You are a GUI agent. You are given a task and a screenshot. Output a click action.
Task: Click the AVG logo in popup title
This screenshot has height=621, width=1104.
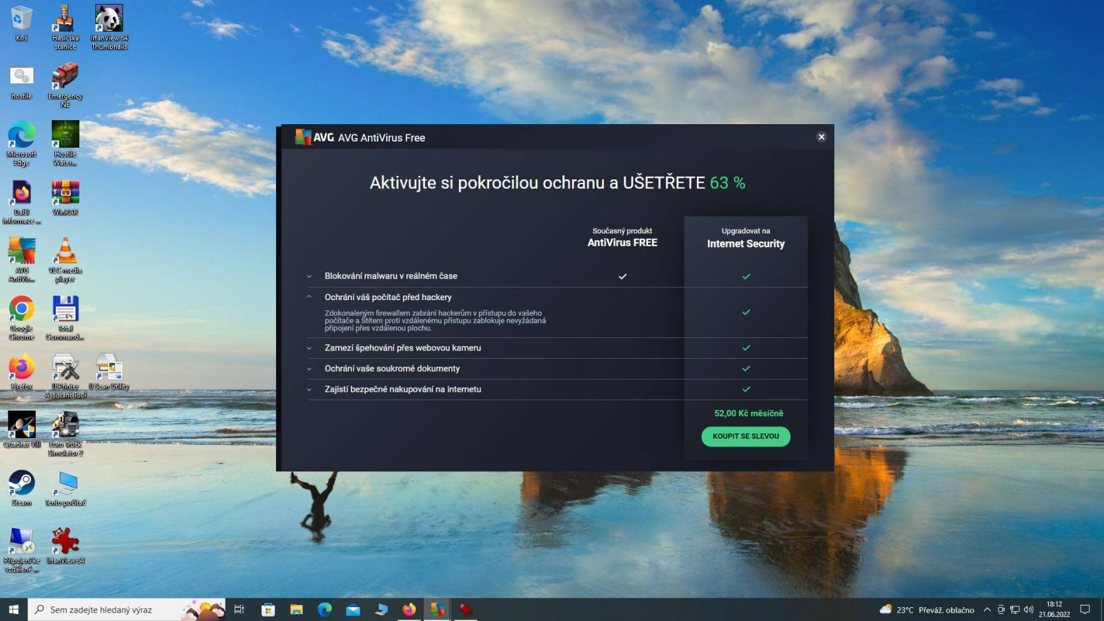click(315, 137)
